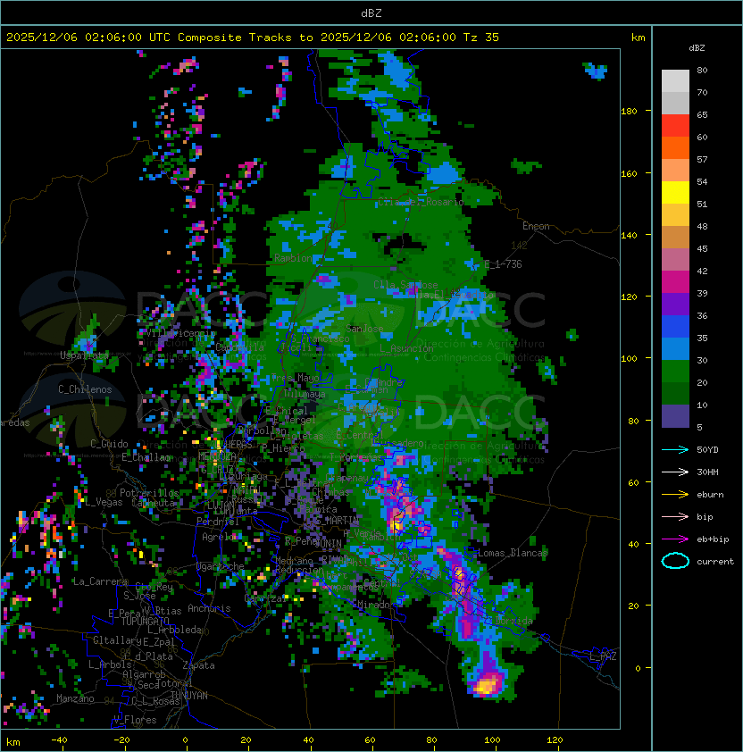Click the 'Tz 35' header value
Viewport: 743px width, 752px height.
tap(481, 37)
